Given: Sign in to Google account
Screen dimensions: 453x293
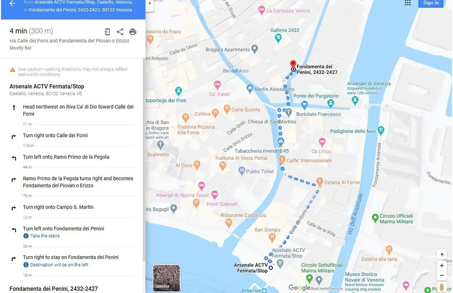Looking at the screenshot, I should pos(431,3).
